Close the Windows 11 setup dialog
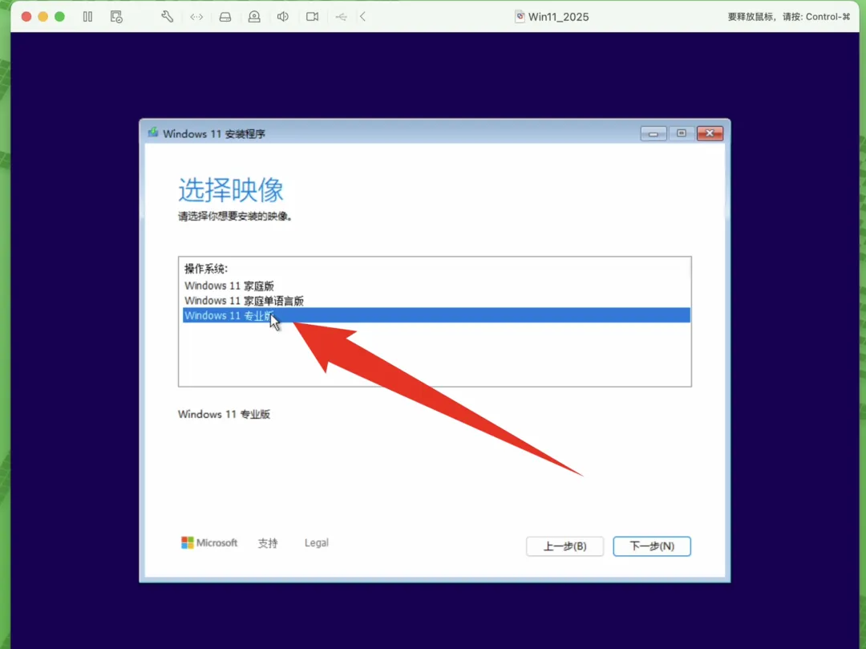The width and height of the screenshot is (866, 649). (710, 133)
